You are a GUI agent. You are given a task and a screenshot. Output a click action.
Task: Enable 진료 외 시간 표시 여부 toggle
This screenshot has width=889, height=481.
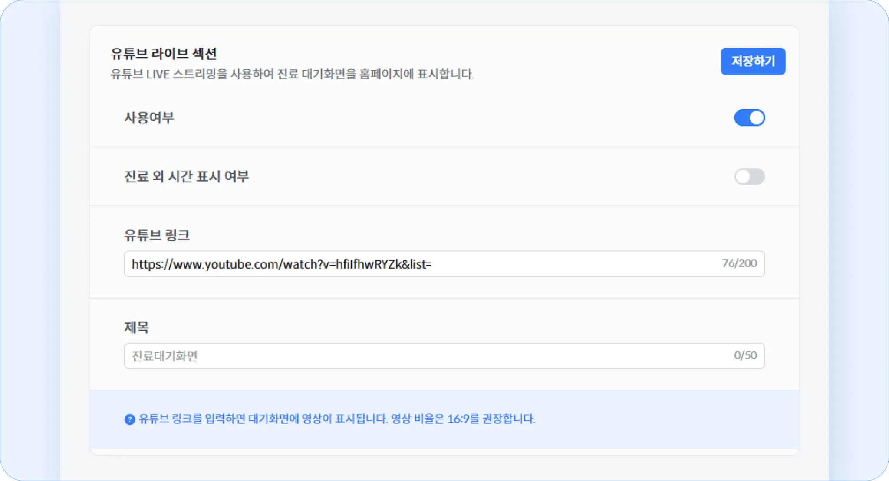click(749, 176)
